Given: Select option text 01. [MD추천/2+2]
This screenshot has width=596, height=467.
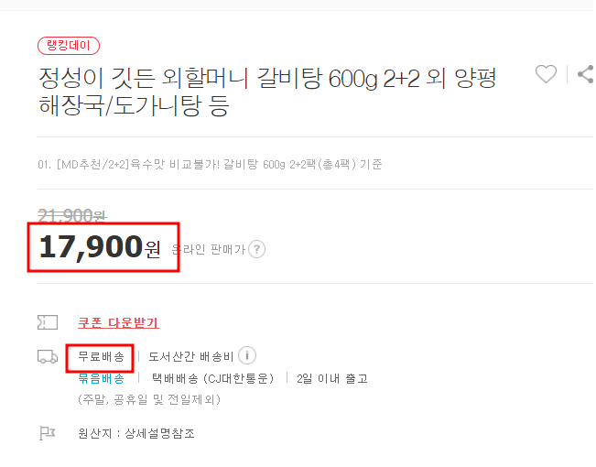Looking at the screenshot, I should 210,164.
